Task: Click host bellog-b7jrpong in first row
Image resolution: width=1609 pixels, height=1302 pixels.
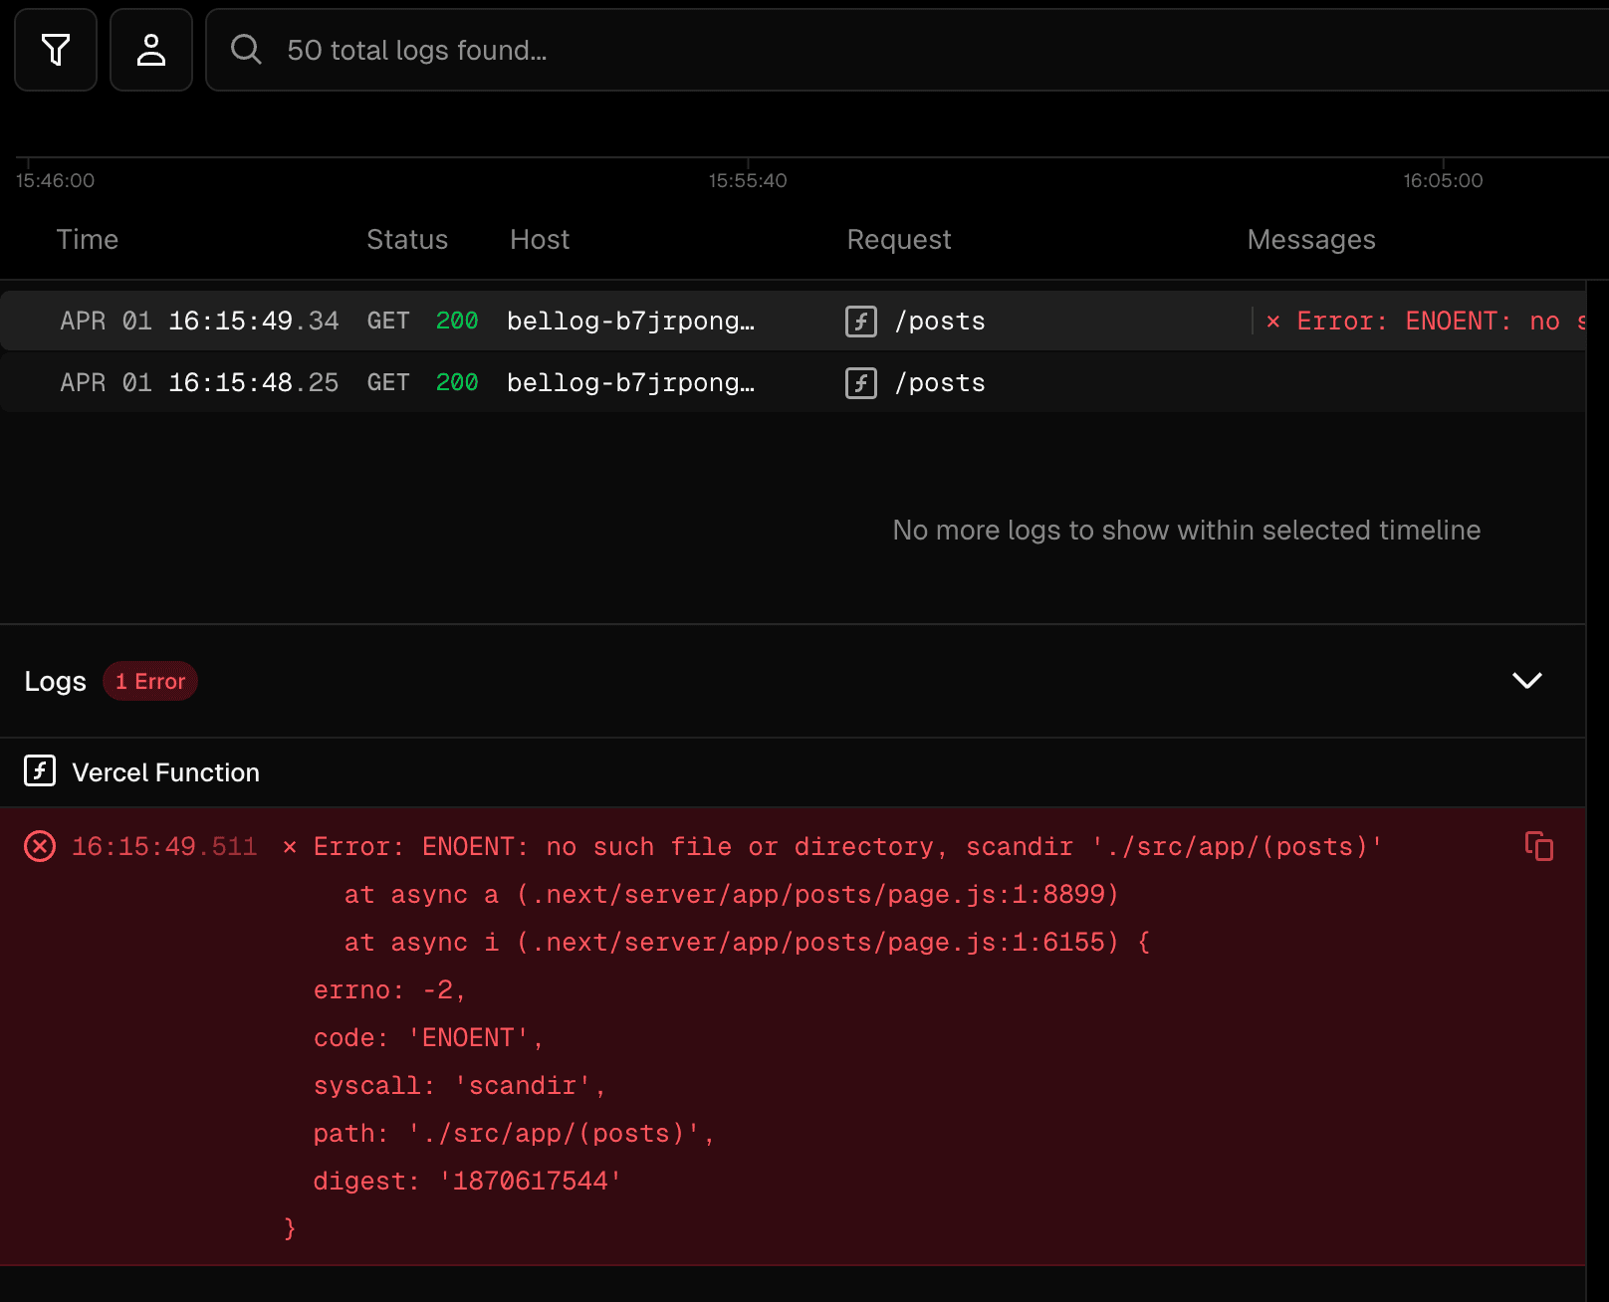Action: pyautogui.click(x=630, y=322)
